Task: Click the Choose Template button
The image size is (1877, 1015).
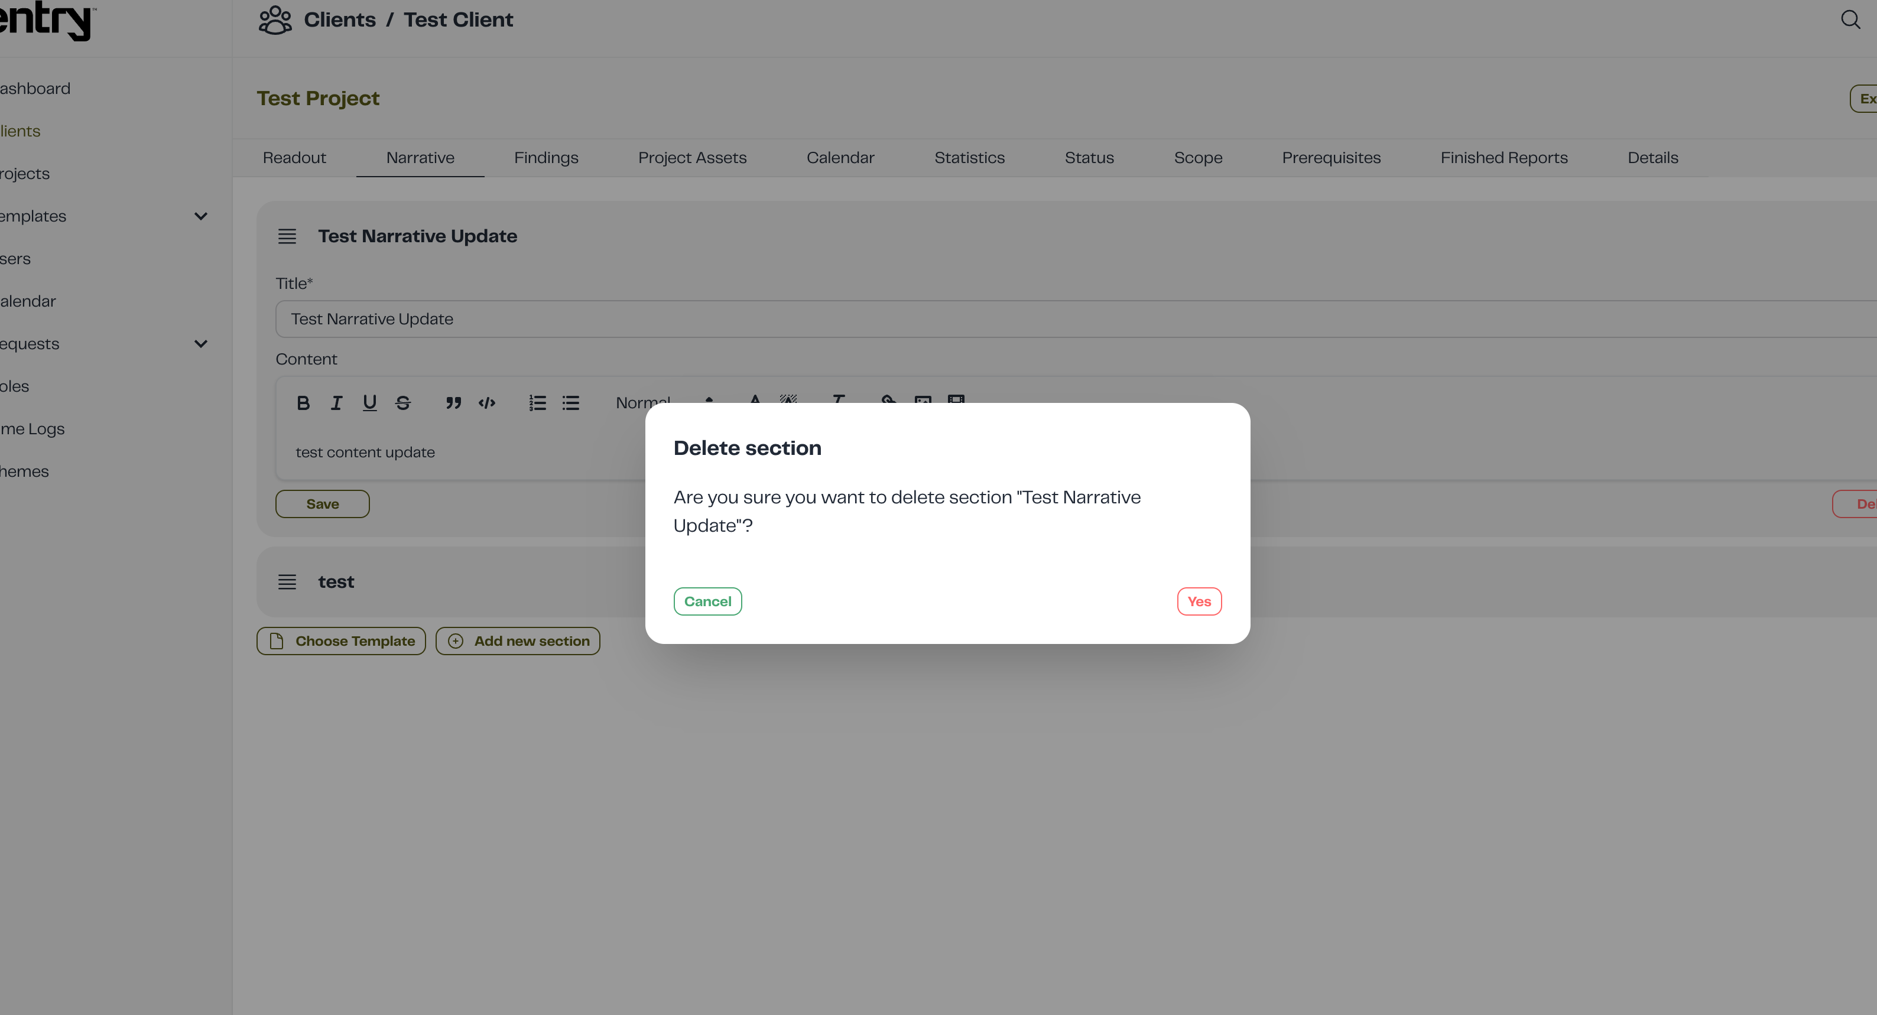Action: (x=341, y=640)
